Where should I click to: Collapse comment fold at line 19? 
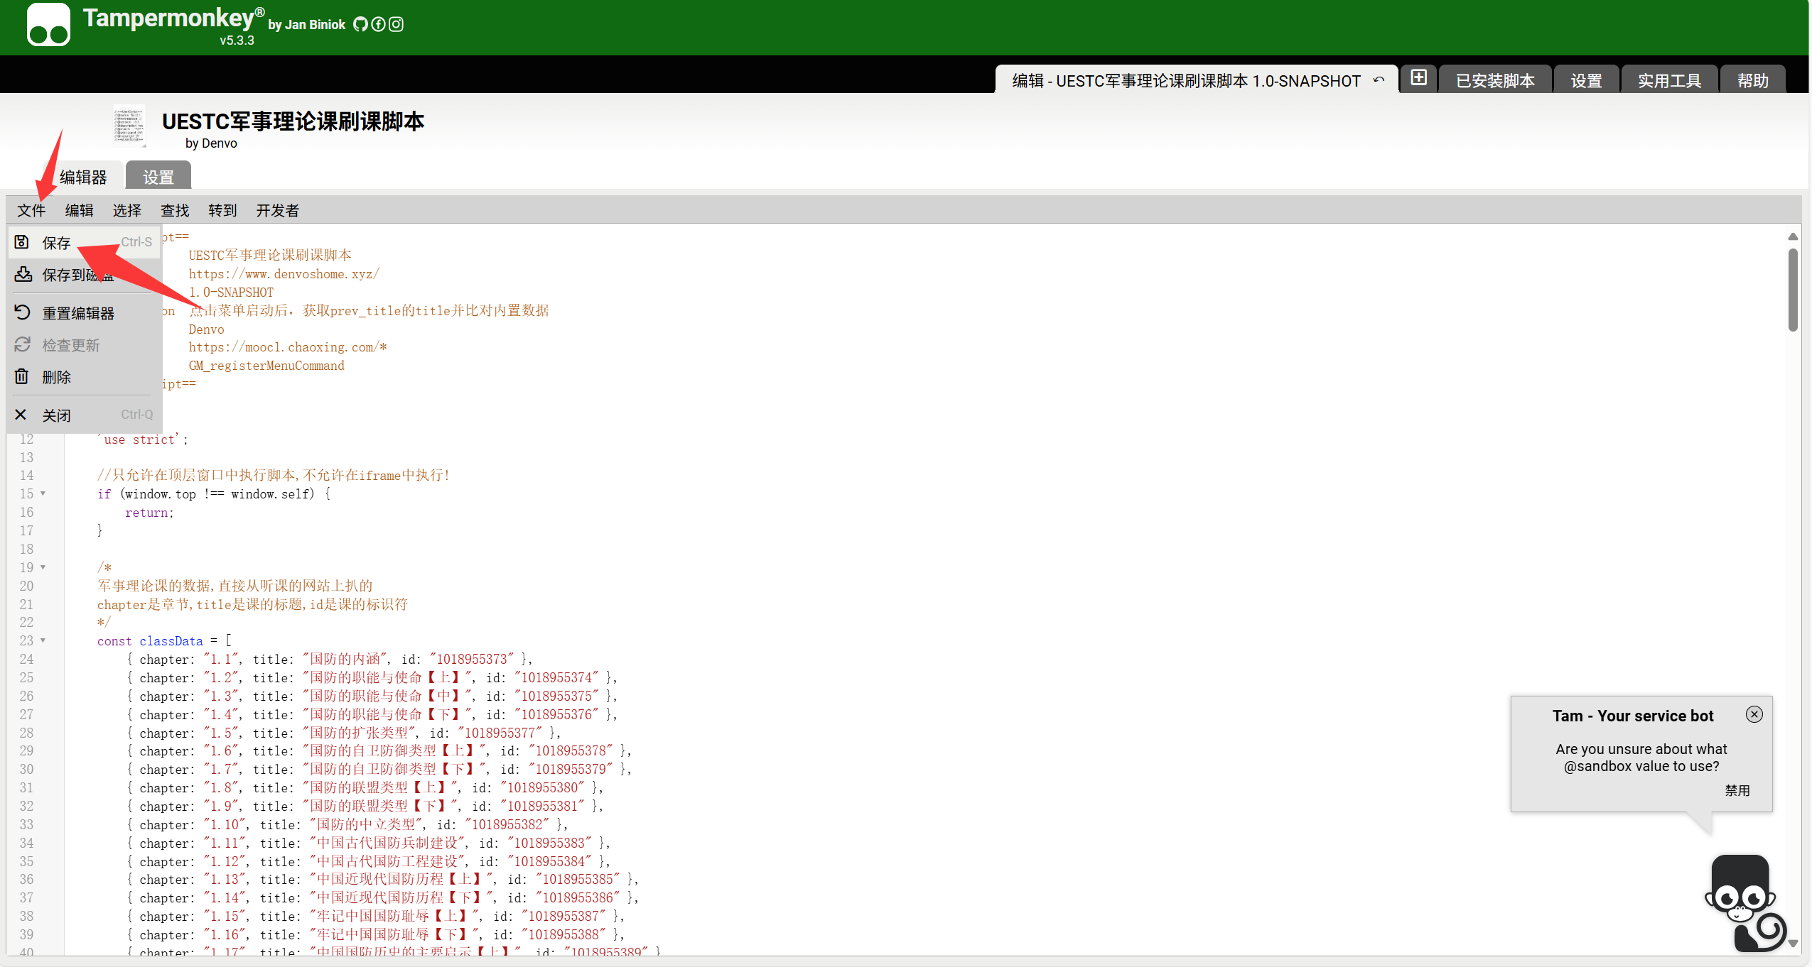pyautogui.click(x=43, y=567)
